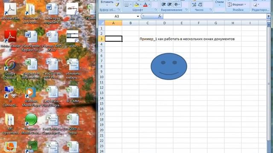The width and height of the screenshot is (273, 153).
Task: Open Буфер обмена dialog launcher
Action: 119,10
